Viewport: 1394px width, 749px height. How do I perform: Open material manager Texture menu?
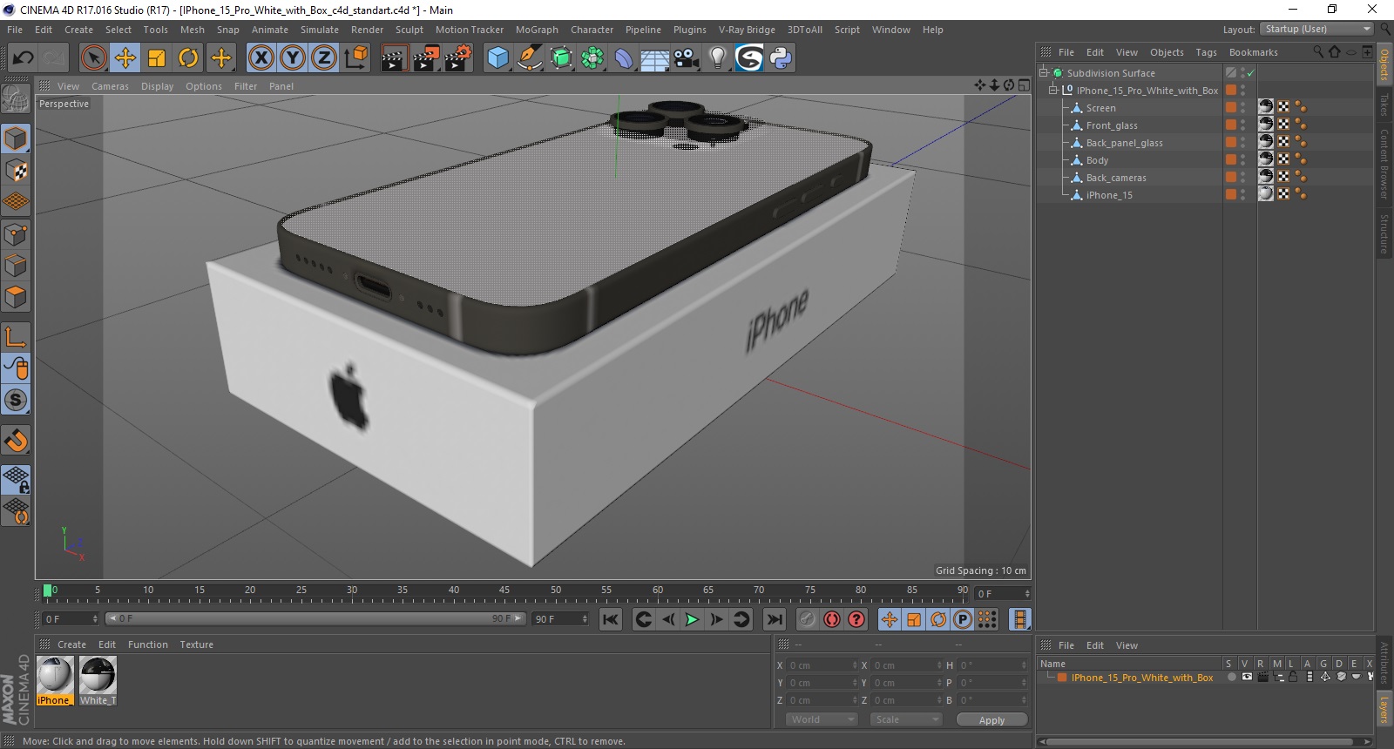point(196,644)
